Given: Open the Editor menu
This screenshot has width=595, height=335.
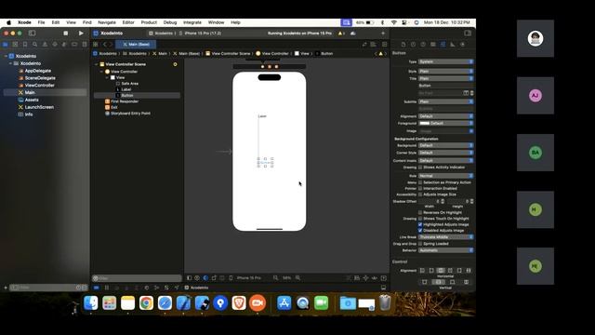Looking at the screenshot, I should pyautogui.click(x=128, y=22).
